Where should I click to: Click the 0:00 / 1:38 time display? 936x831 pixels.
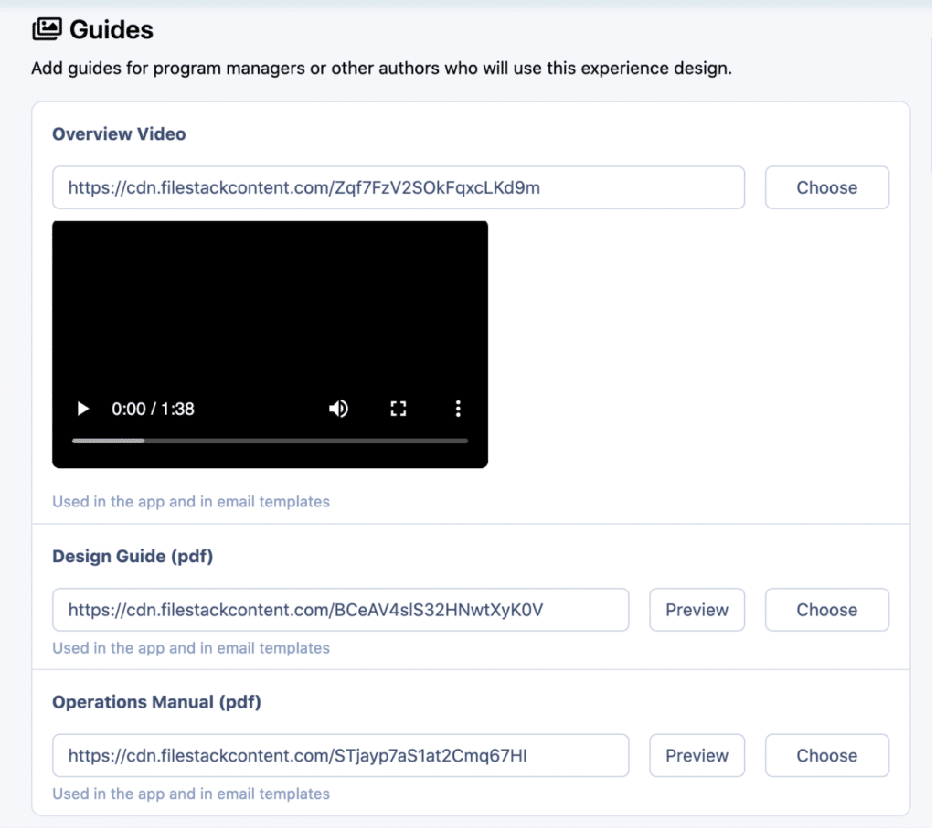[x=153, y=409]
